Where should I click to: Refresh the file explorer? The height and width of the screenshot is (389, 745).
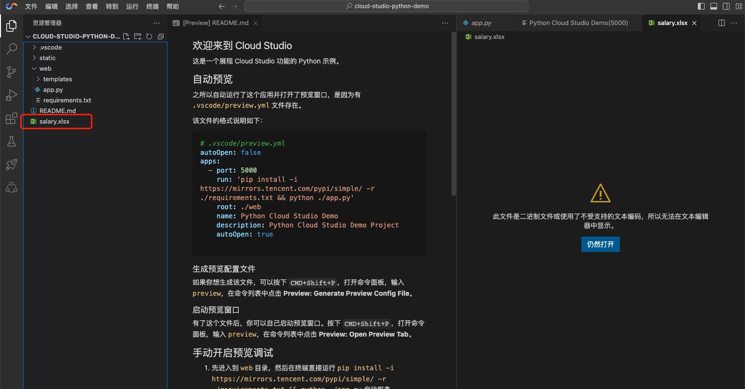pos(149,37)
